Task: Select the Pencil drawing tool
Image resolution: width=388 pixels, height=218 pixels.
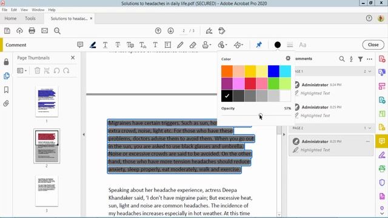Action: click(180, 45)
